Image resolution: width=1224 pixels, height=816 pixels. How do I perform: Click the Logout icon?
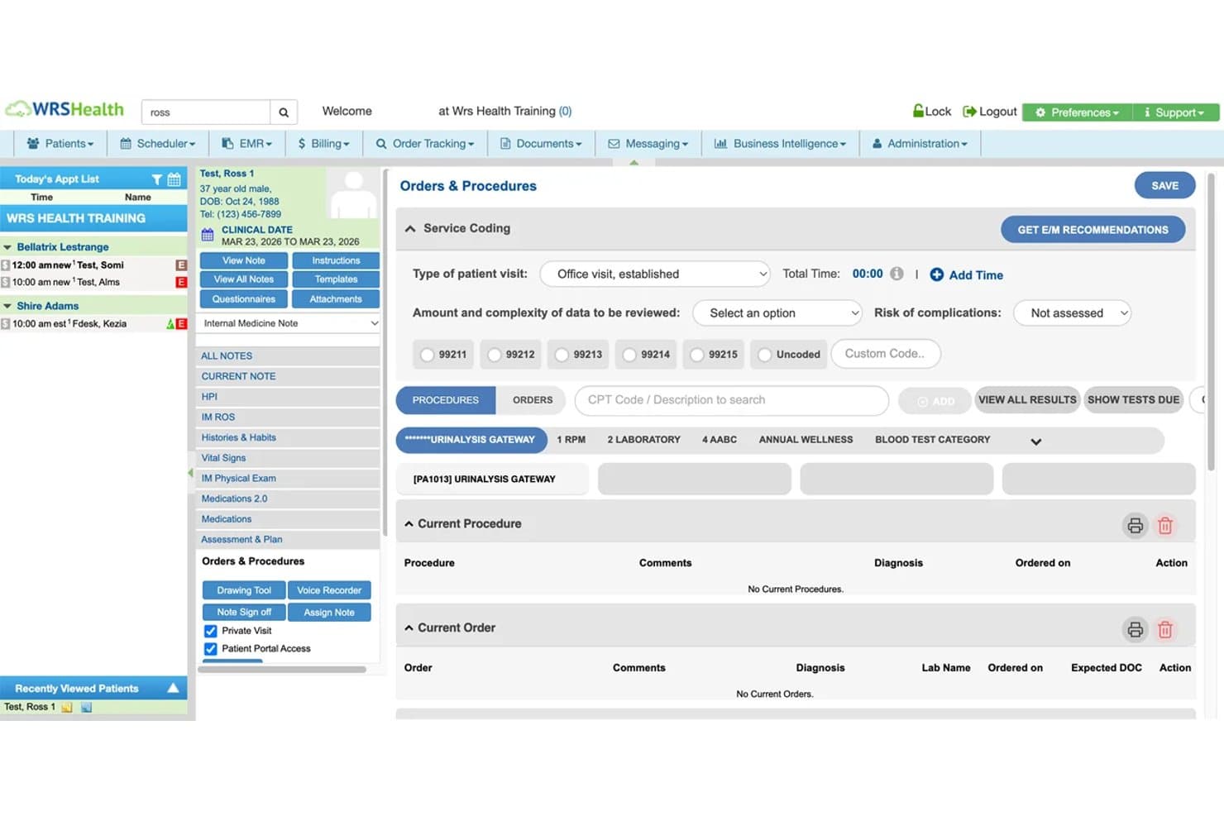click(x=969, y=112)
